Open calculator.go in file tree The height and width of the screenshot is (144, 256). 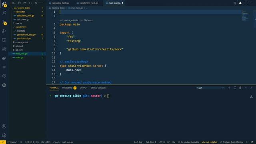point(23,20)
